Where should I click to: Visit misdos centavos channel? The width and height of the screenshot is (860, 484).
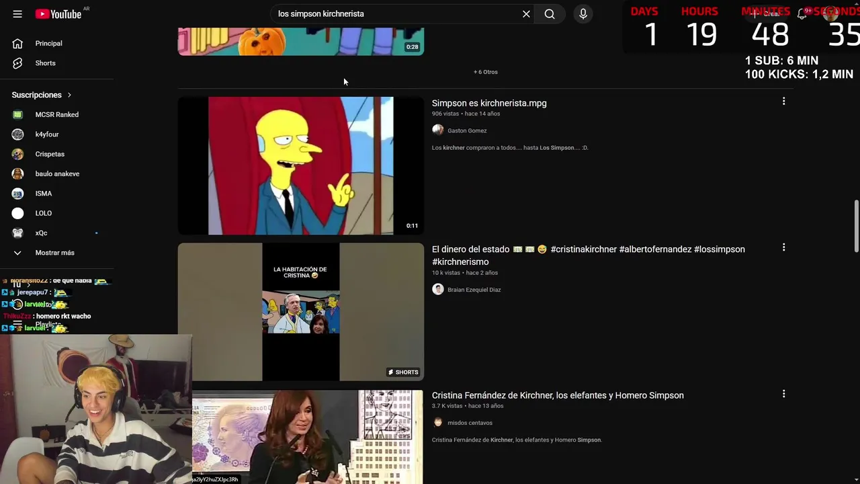[x=470, y=423]
